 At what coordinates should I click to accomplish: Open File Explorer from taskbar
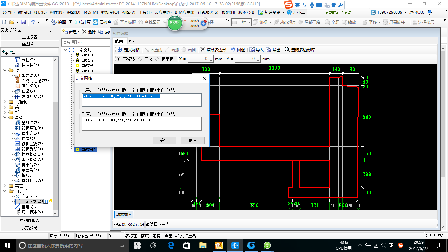coord(203,245)
